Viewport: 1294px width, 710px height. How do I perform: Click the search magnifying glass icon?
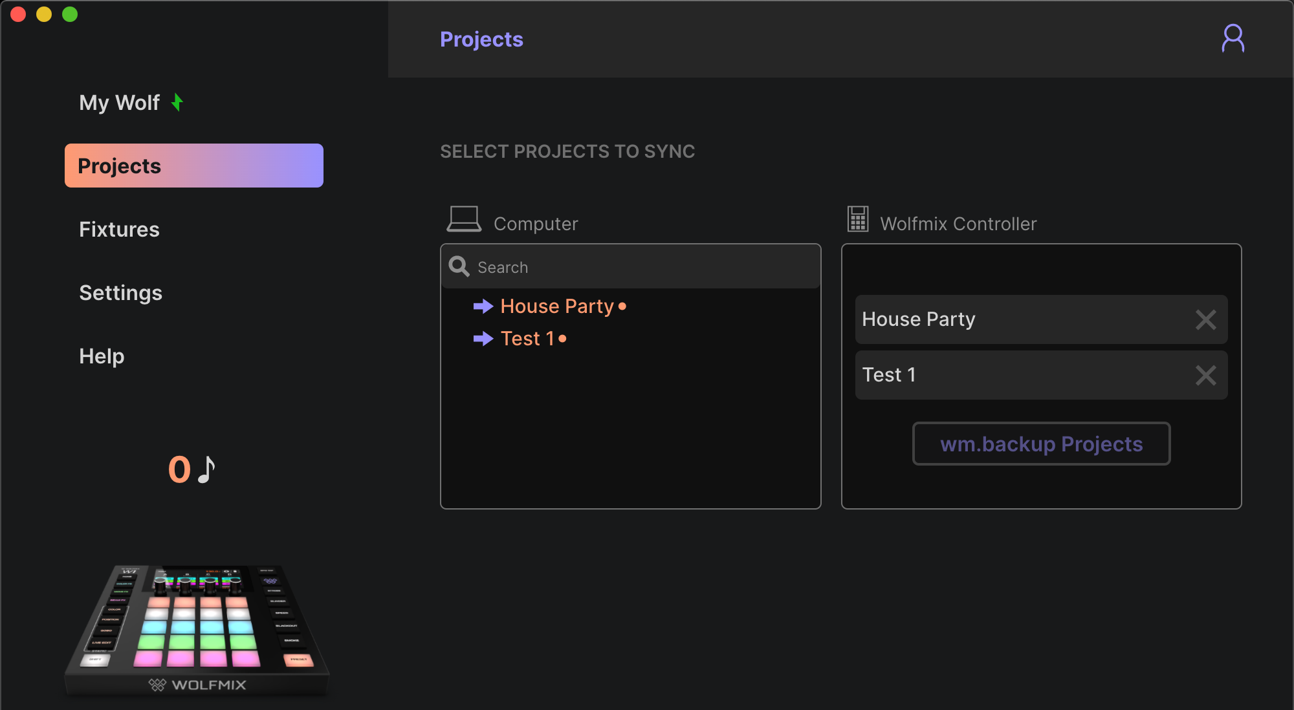(x=459, y=266)
